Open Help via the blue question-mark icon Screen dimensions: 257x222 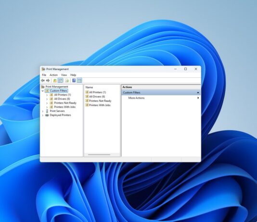[x=74, y=81]
